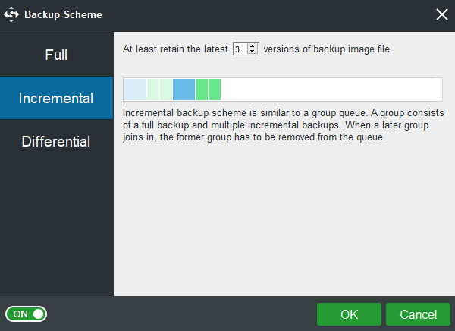Select the Full backup scheme tab
Screen dimensions: 455x331
[56, 55]
